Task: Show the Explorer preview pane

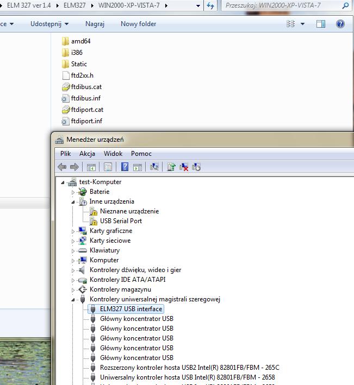Action: (321, 24)
